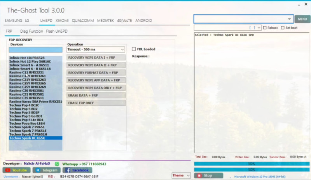Enable the Set boot checkbox
Screen dimensions: 311x180
coord(283,28)
